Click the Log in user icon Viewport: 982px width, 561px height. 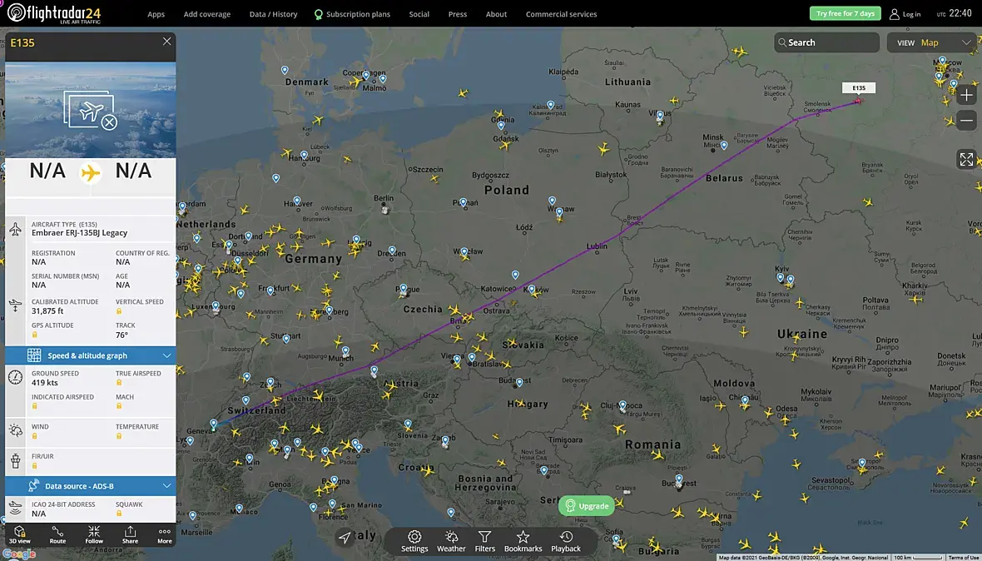(895, 14)
